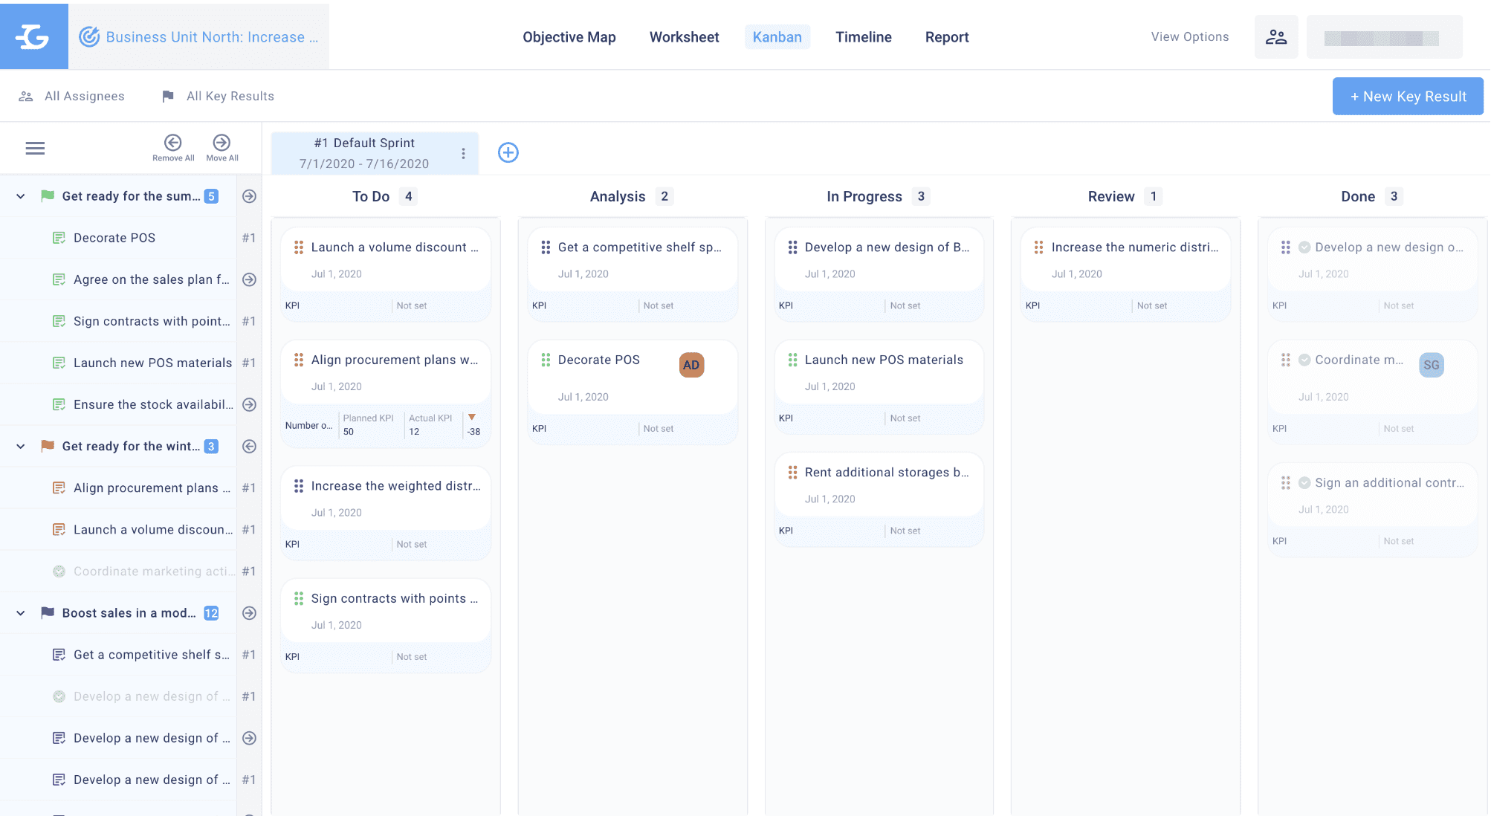Select Get a competitive shelf sidebar item
This screenshot has height=816, width=1491.
point(152,655)
